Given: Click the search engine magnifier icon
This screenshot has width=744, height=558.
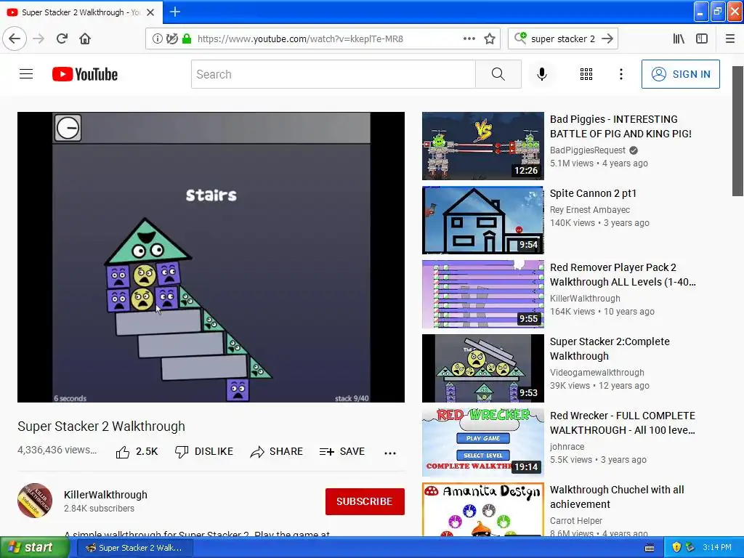Looking at the screenshot, I should [x=520, y=38].
